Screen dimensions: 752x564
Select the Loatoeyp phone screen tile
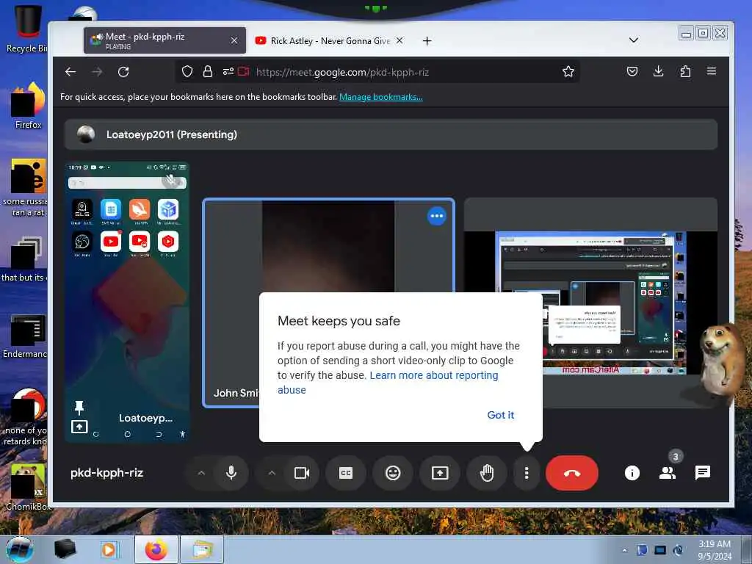127,302
